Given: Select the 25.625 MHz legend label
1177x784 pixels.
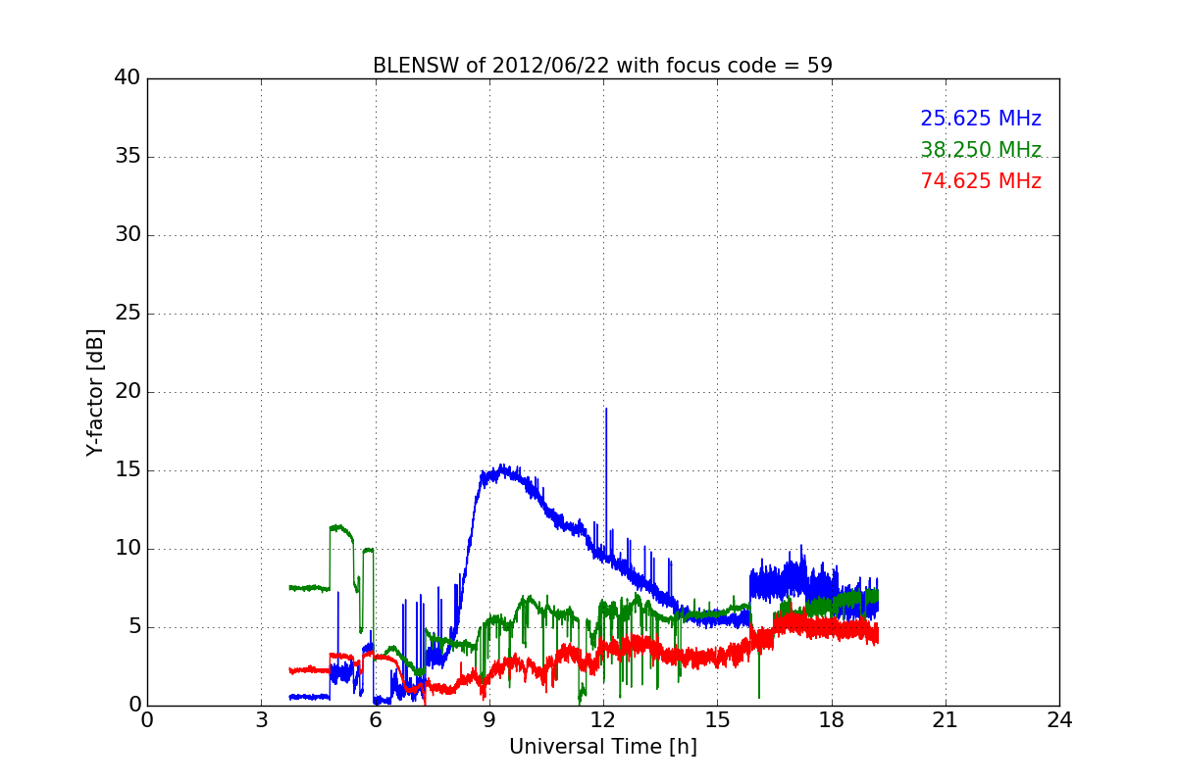Looking at the screenshot, I should coord(981,119).
